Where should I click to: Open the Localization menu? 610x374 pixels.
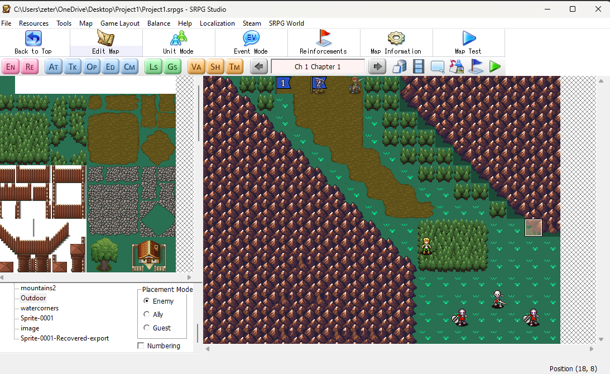217,23
